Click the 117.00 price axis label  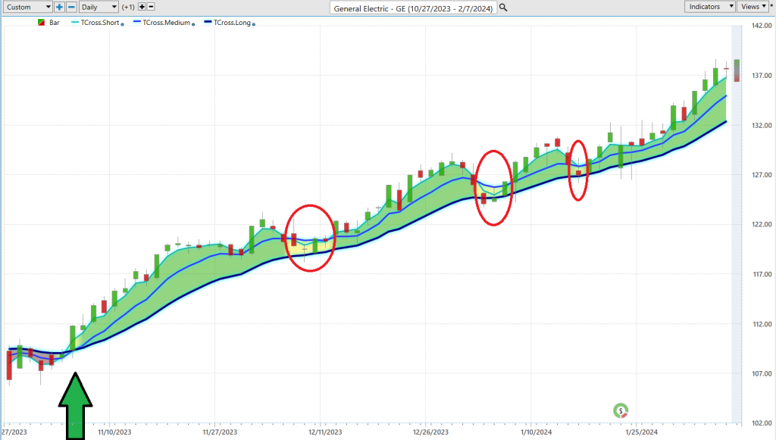(x=762, y=274)
